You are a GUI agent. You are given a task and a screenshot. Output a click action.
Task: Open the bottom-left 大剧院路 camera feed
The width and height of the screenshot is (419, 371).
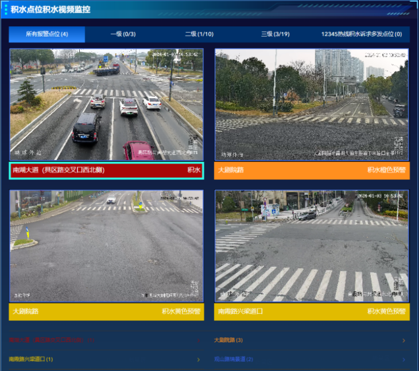(106, 245)
